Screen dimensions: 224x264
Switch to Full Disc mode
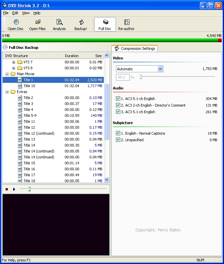click(105, 24)
